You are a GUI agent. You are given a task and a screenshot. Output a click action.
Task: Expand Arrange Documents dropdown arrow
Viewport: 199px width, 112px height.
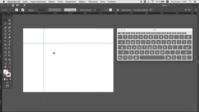coord(20,5)
